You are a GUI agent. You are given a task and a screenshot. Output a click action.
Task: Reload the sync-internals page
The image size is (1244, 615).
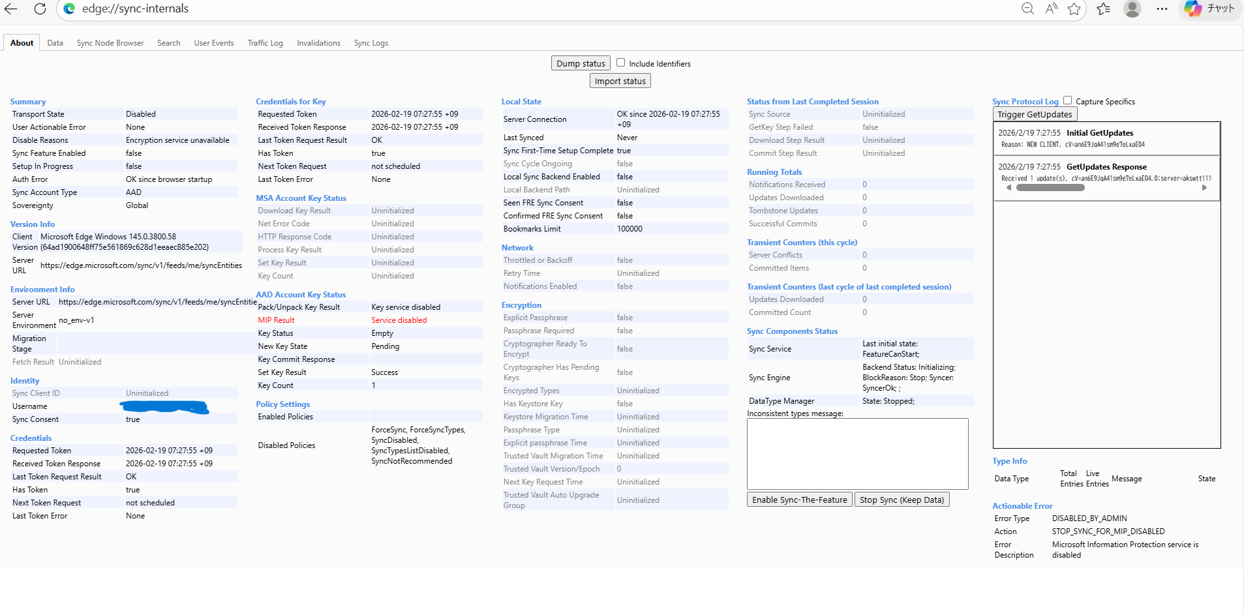click(x=40, y=8)
